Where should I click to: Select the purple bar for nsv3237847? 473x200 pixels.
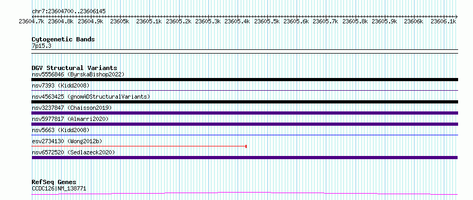[244, 113]
